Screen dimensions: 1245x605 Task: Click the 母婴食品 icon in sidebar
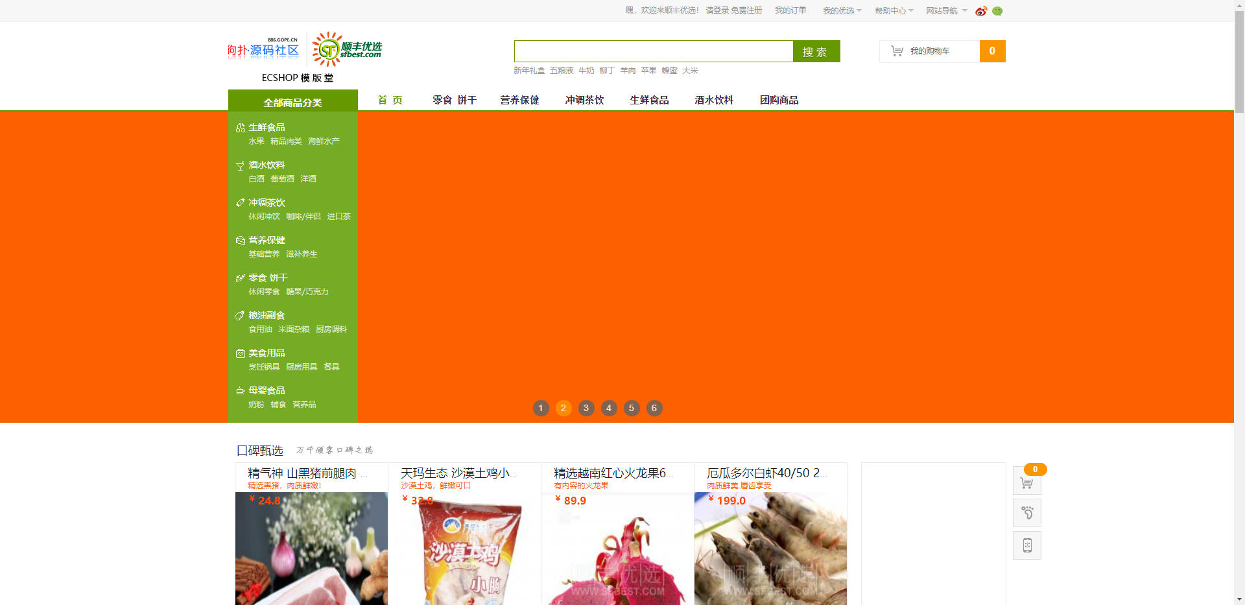pos(240,391)
